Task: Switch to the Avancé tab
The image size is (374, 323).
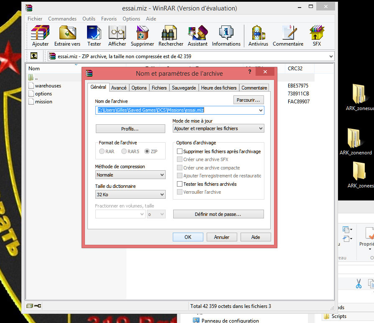Action: 119,88
